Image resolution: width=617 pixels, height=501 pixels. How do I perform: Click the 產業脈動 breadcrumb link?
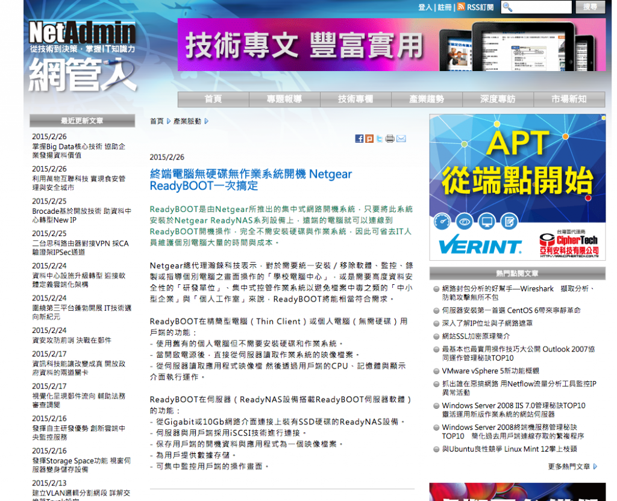[187, 121]
